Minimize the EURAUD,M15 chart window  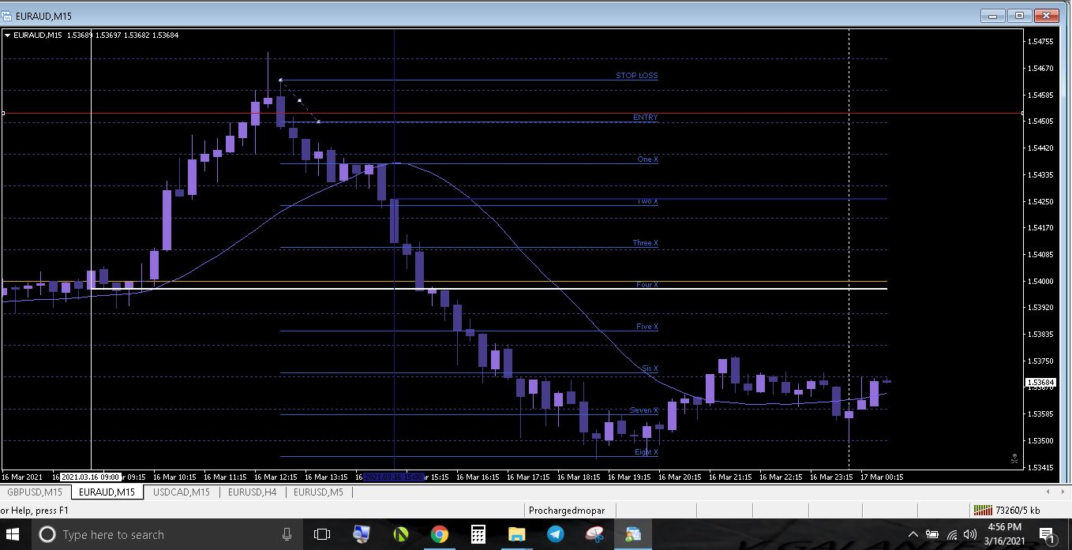coord(993,15)
